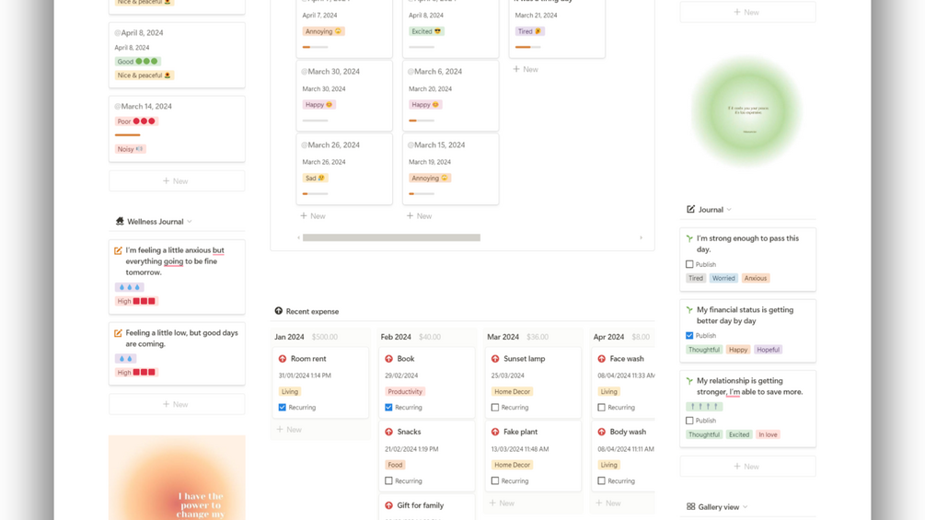The image size is (925, 520).
Task: Click the Journal edit icon
Action: [x=691, y=209]
